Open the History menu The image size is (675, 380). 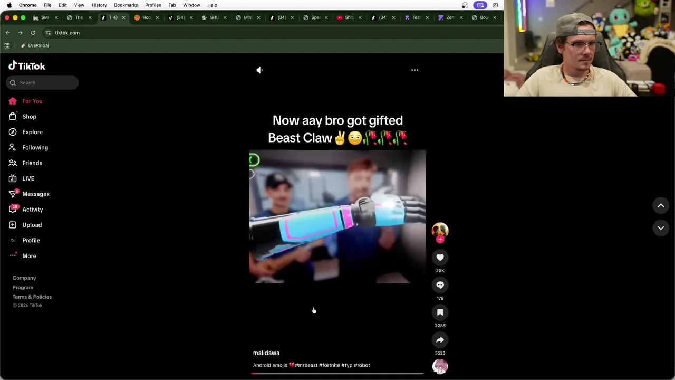[99, 5]
